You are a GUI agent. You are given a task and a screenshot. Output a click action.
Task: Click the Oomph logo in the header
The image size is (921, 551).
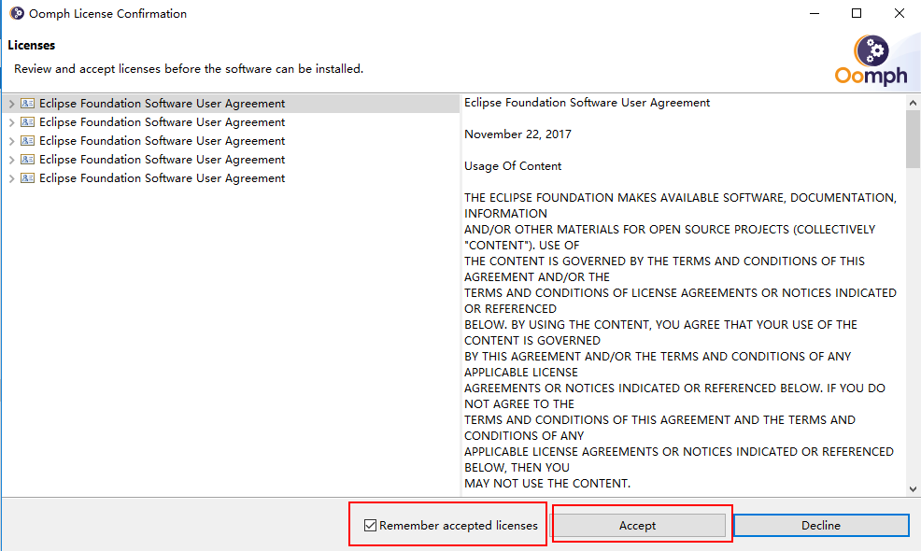click(x=871, y=60)
